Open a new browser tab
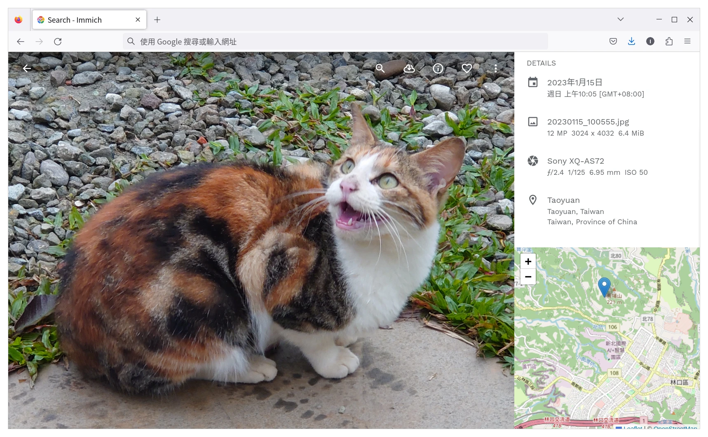Image resolution: width=708 pixels, height=437 pixels. coord(157,20)
